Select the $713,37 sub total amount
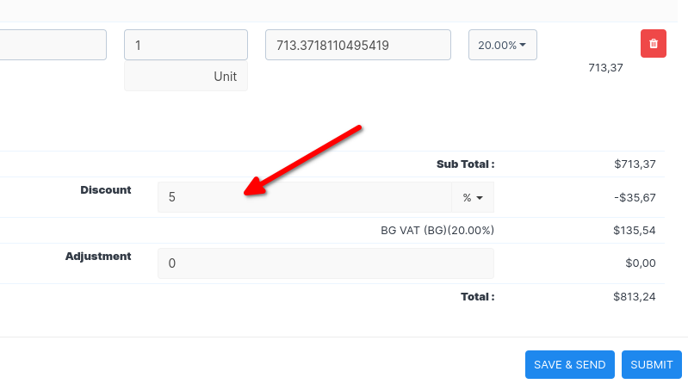This screenshot has height=390, width=688. pos(635,164)
